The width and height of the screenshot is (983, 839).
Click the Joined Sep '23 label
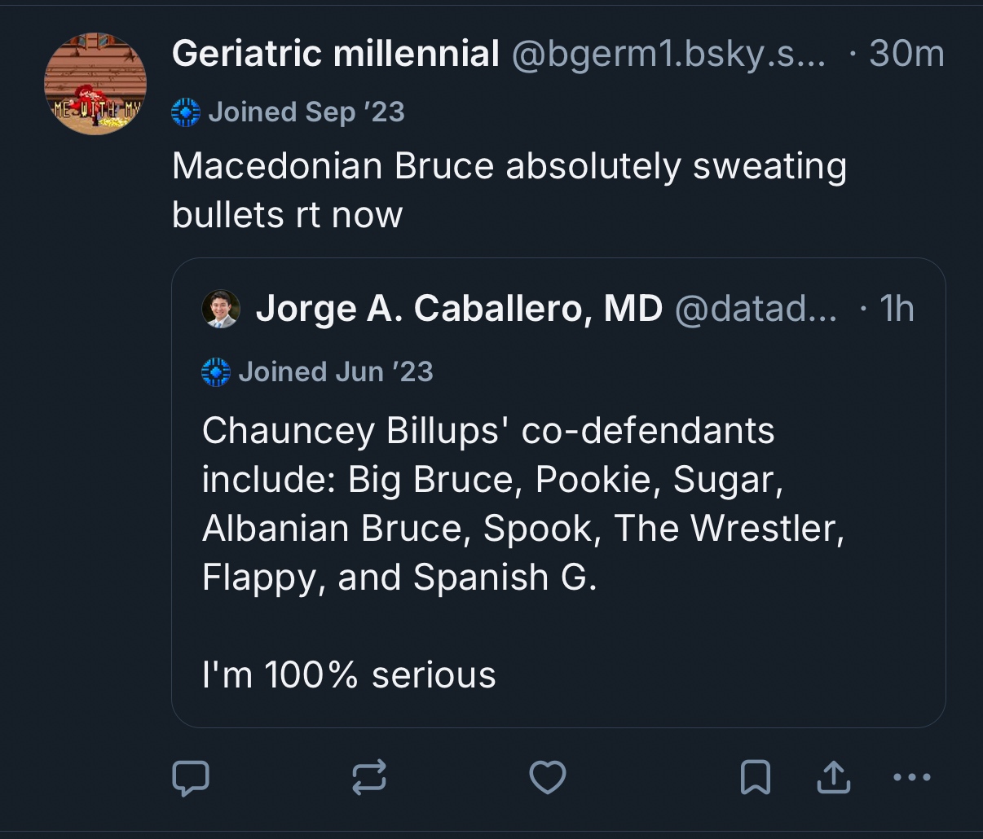tap(306, 112)
